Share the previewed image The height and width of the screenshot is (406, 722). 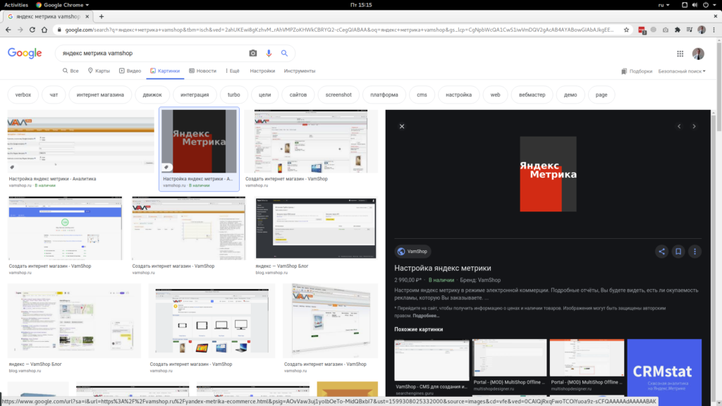coord(661,252)
